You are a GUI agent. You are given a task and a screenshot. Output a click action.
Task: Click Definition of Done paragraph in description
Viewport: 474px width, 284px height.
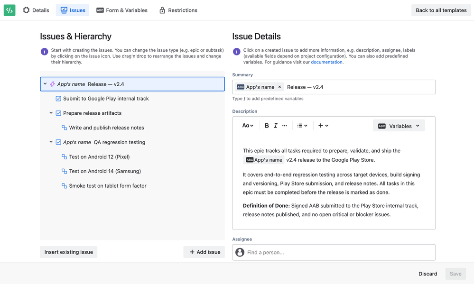coord(331,210)
